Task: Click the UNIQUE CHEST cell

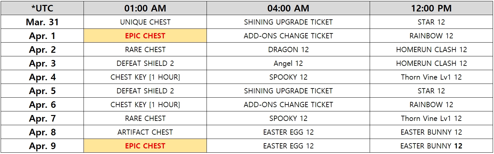Action: pyautogui.click(x=145, y=22)
